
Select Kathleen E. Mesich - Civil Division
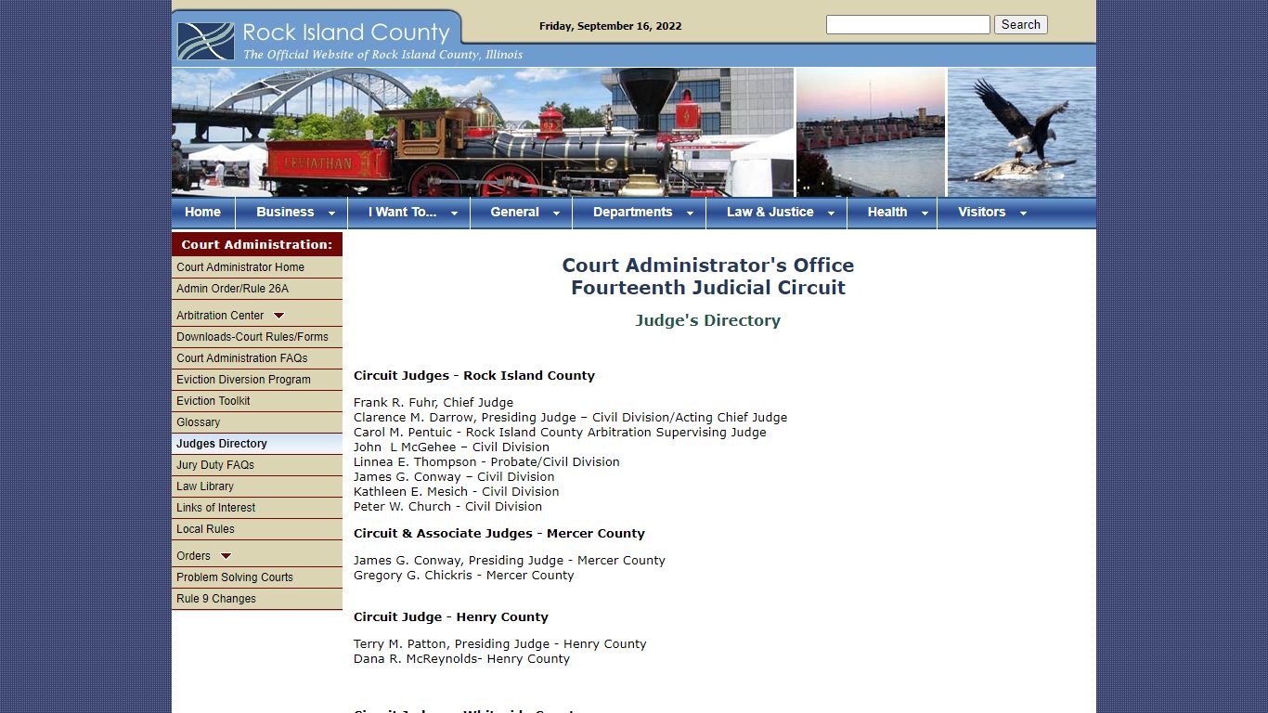coord(457,492)
